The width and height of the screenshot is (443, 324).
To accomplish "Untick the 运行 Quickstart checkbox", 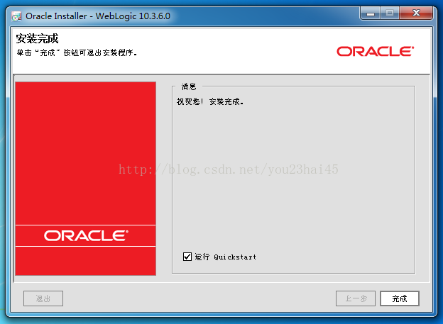I will [187, 257].
